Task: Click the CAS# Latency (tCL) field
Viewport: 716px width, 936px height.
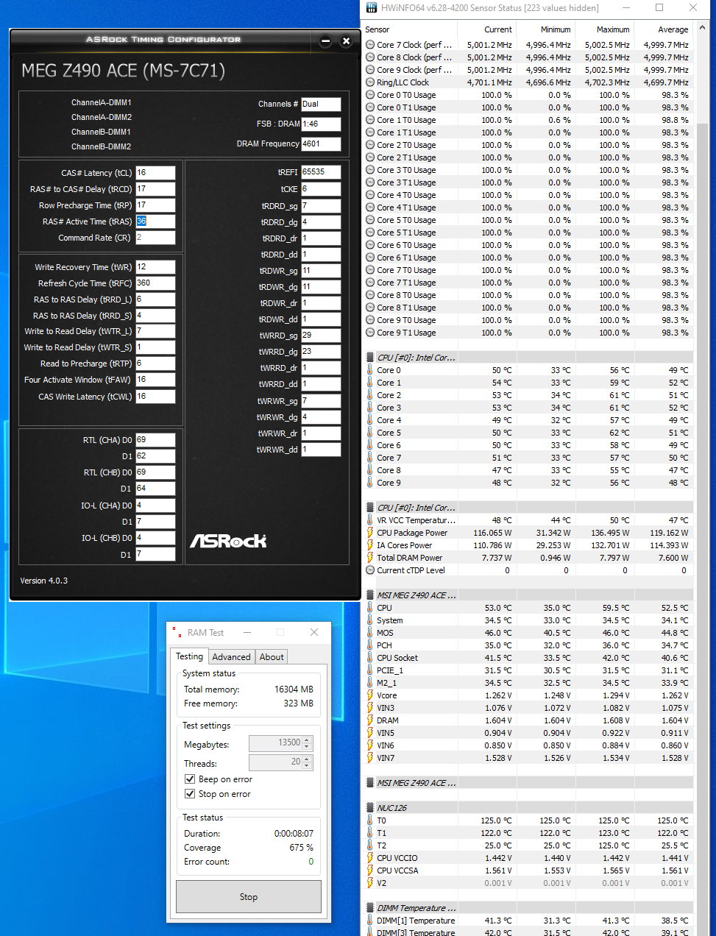Action: [x=155, y=173]
